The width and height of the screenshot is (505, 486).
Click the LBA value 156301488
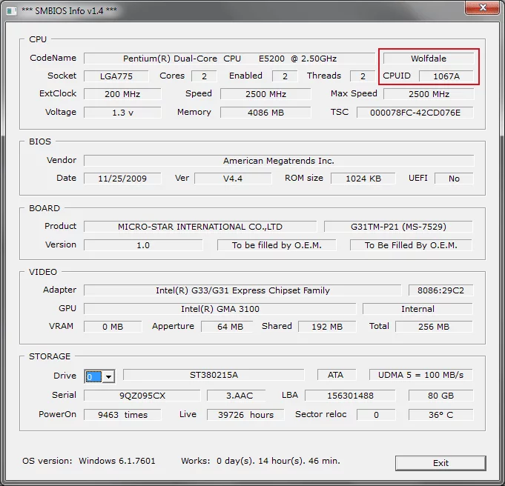coord(350,396)
